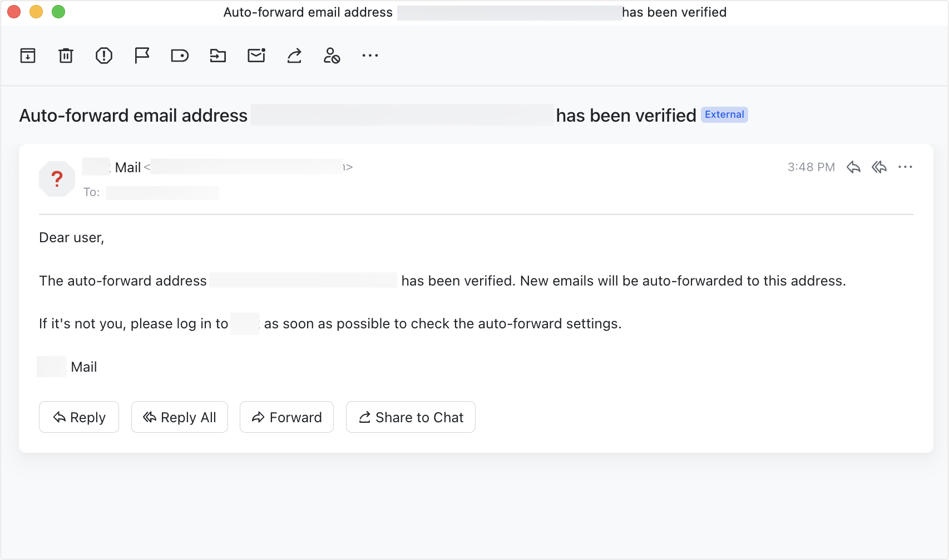Select Share to Chat

pos(411,417)
